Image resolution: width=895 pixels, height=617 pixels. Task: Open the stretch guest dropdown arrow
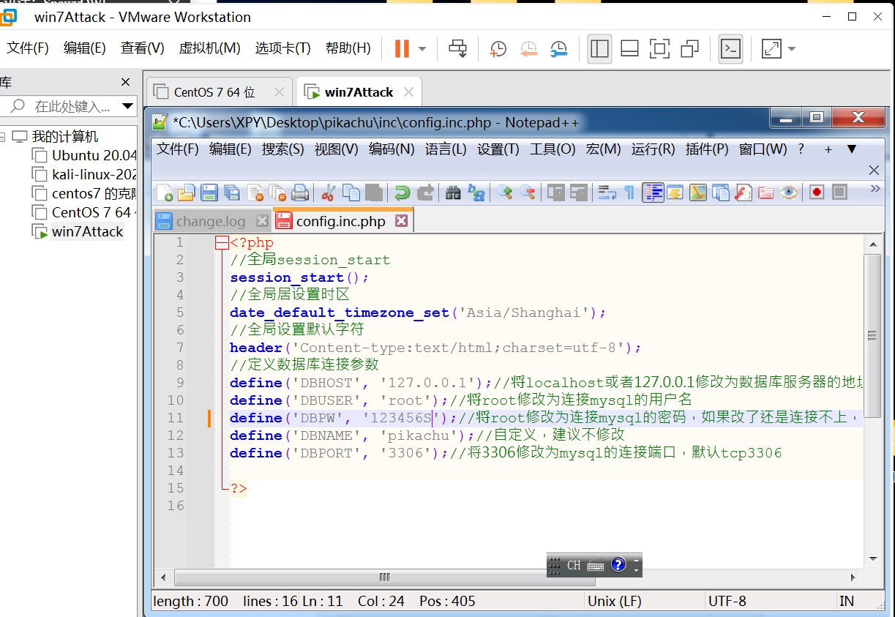(791, 49)
